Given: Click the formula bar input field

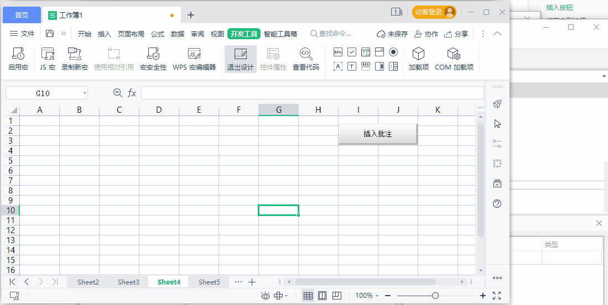Looking at the screenshot, I should point(313,93).
